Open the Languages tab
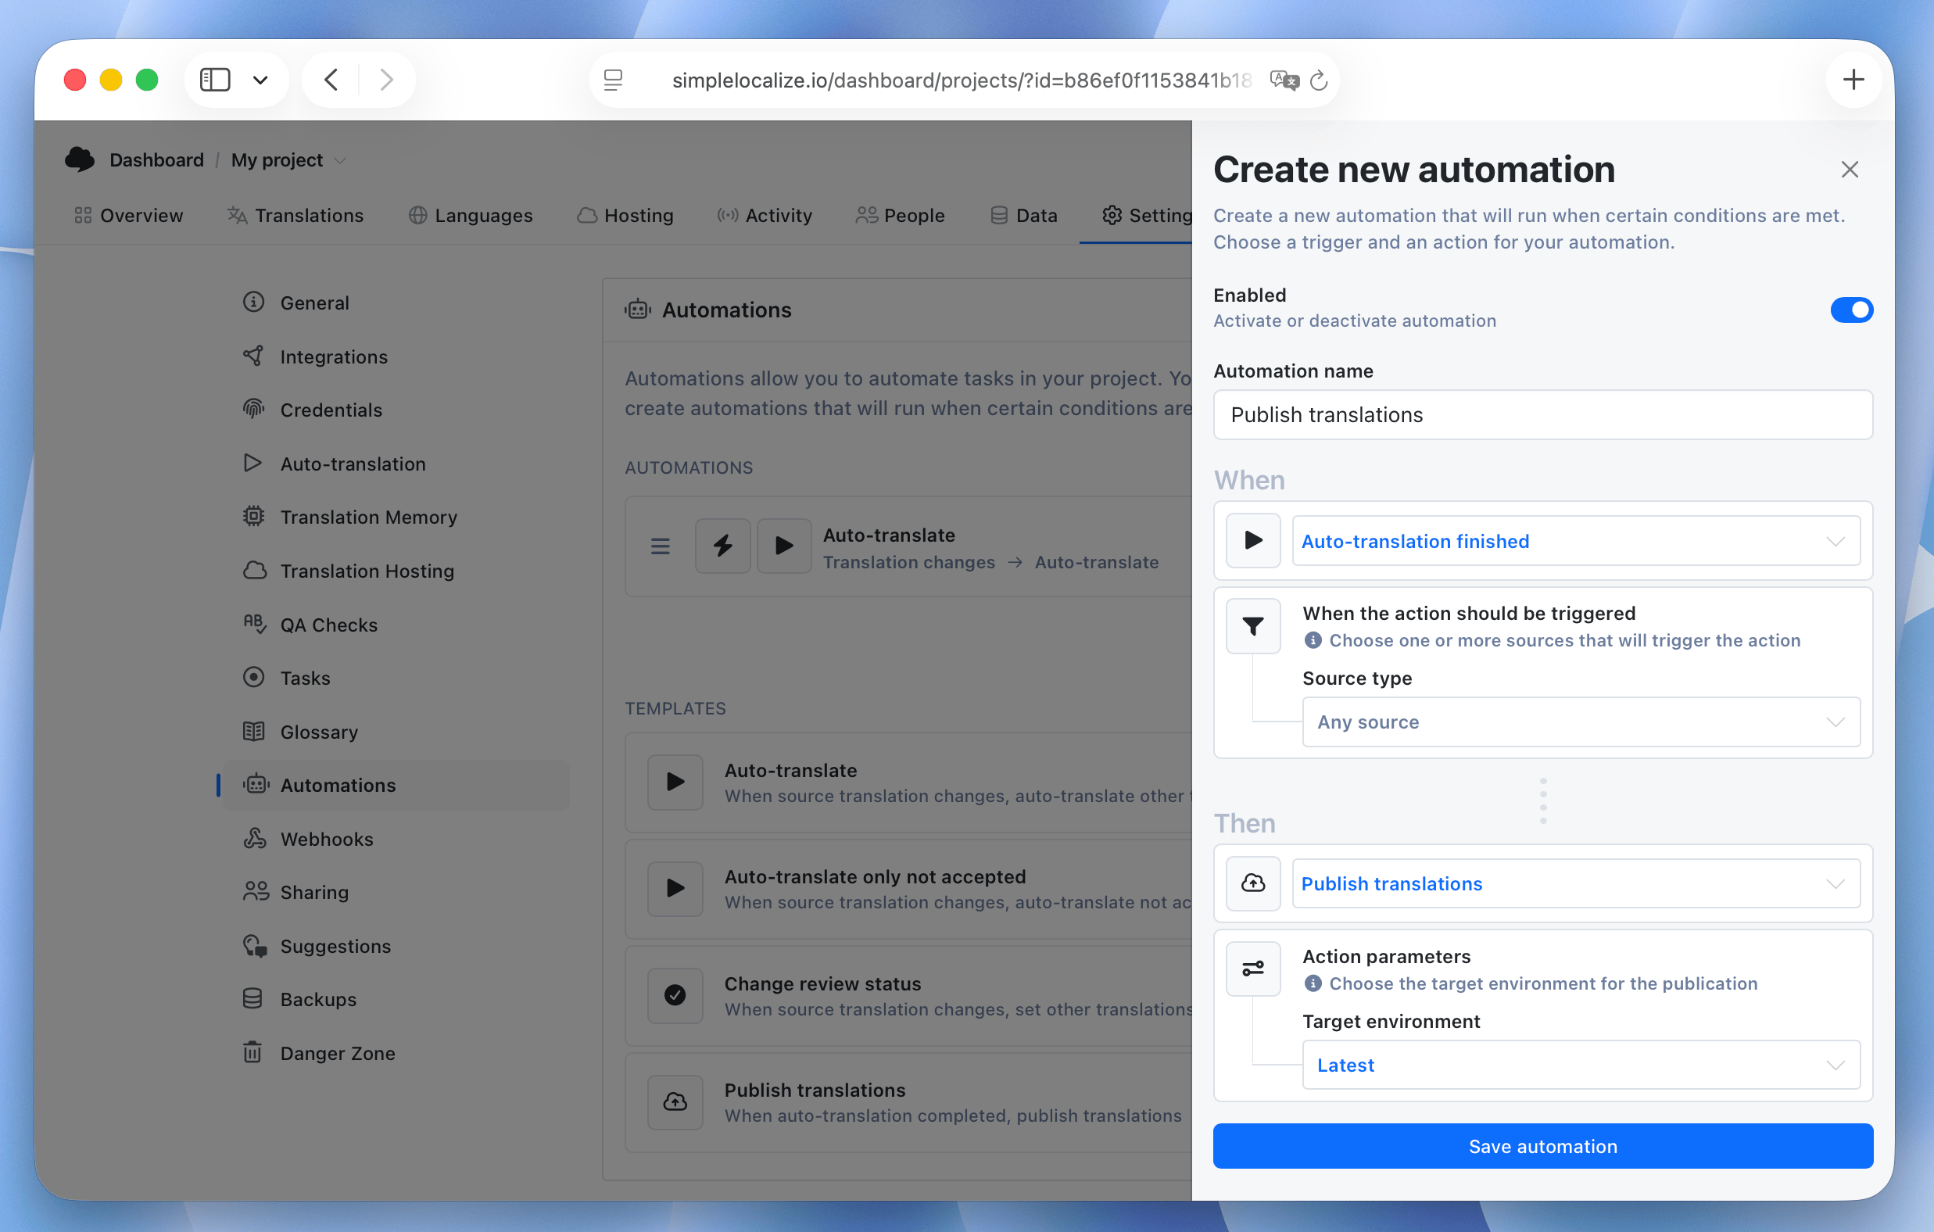The image size is (1934, 1232). (x=470, y=215)
